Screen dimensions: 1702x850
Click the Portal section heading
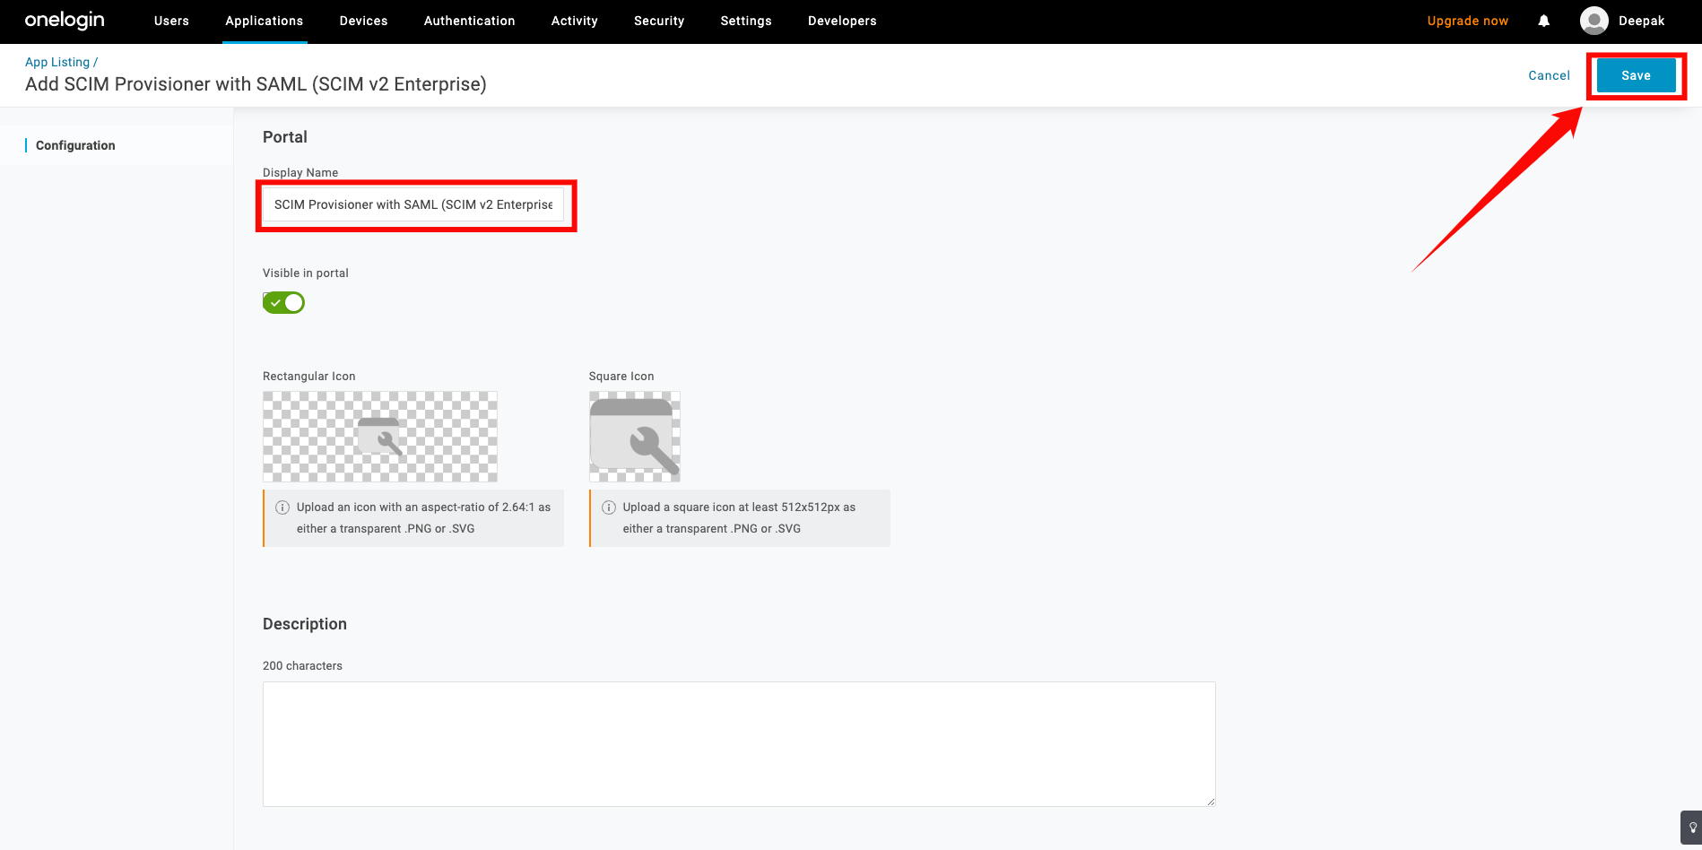coord(285,137)
